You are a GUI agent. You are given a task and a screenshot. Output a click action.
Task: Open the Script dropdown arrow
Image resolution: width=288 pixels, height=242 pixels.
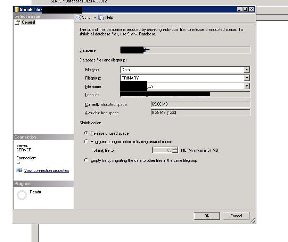click(x=95, y=17)
